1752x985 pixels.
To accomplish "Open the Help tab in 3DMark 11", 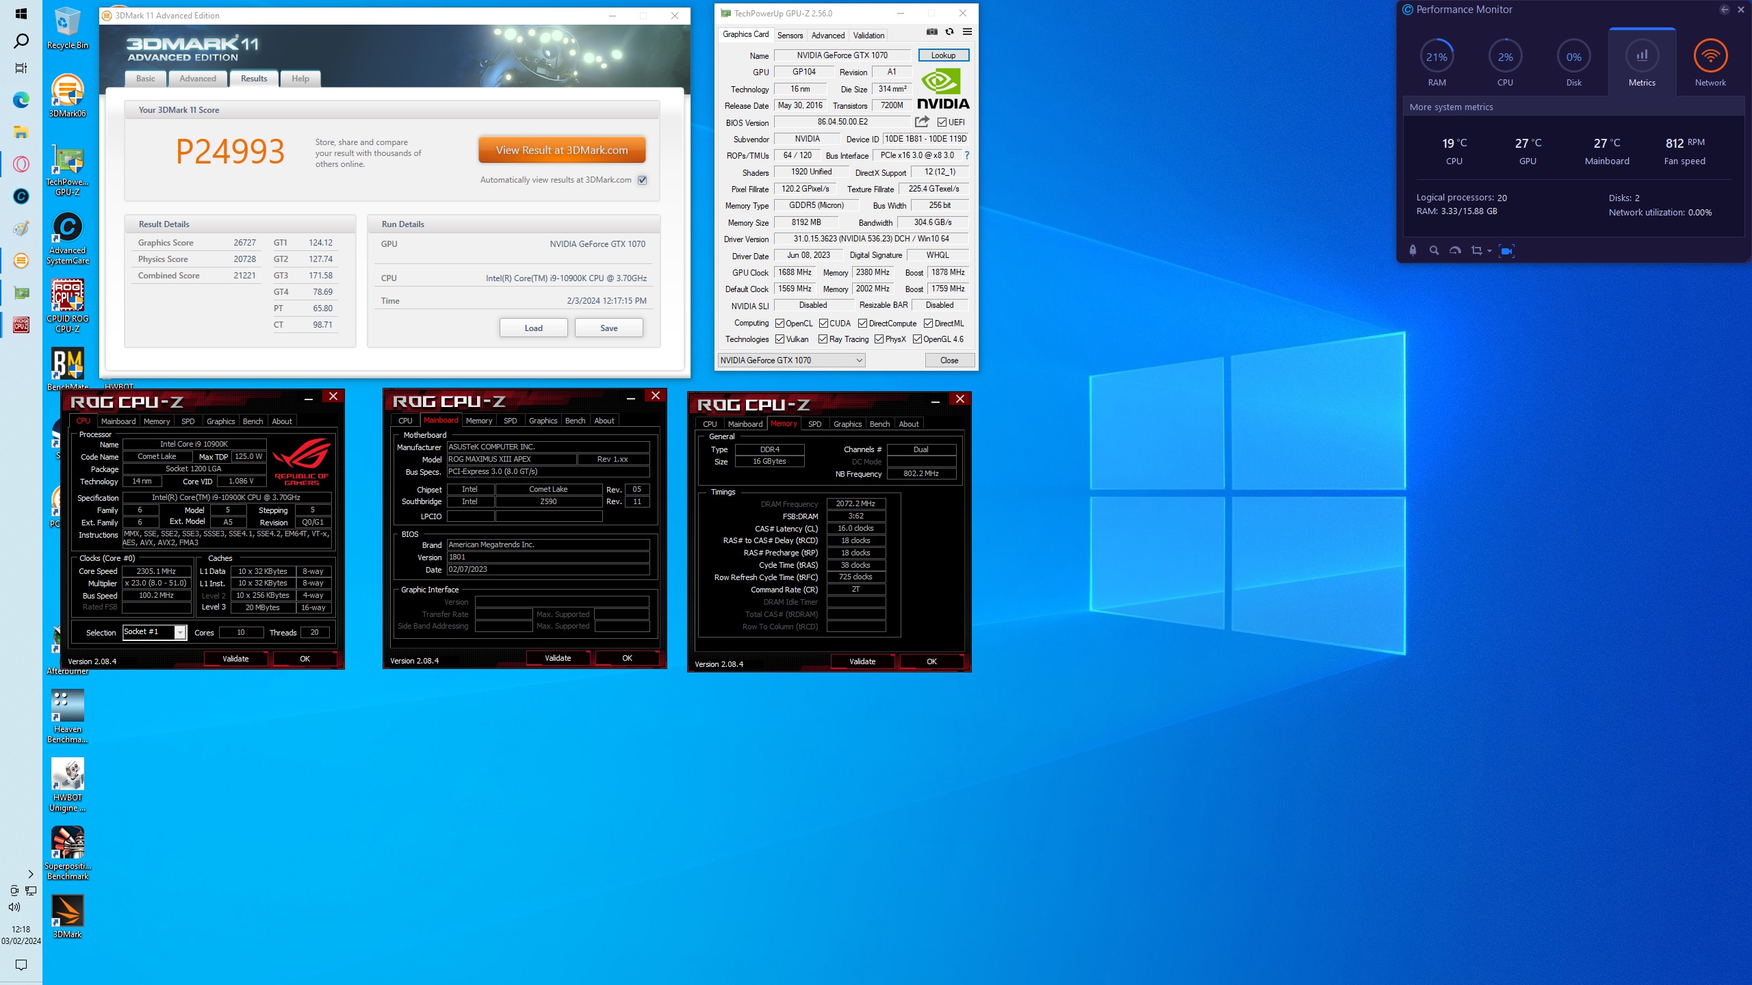I will point(300,79).
